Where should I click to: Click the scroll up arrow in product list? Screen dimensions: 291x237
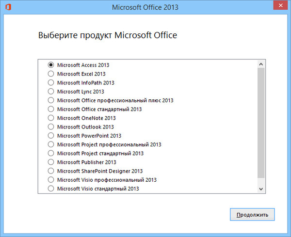pyautogui.click(x=261, y=64)
